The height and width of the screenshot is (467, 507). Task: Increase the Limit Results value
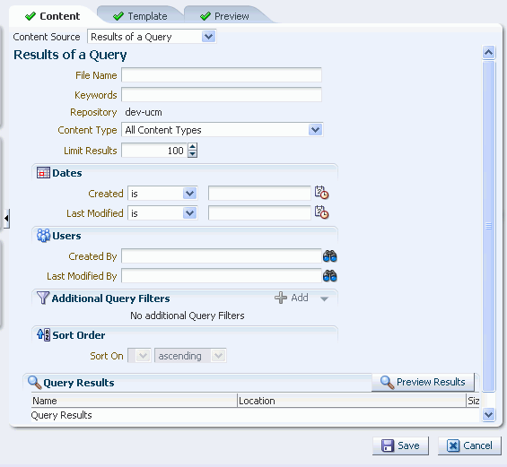pos(192,147)
